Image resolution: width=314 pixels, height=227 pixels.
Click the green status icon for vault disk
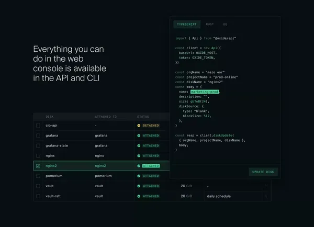pyautogui.click(x=139, y=186)
